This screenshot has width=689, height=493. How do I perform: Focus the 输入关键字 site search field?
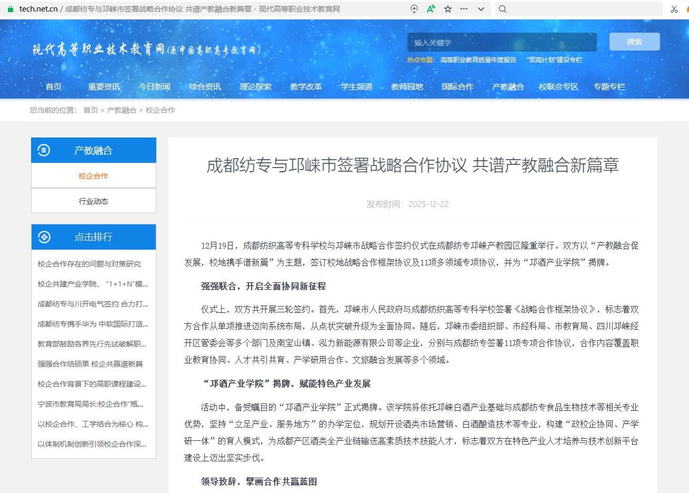click(501, 43)
